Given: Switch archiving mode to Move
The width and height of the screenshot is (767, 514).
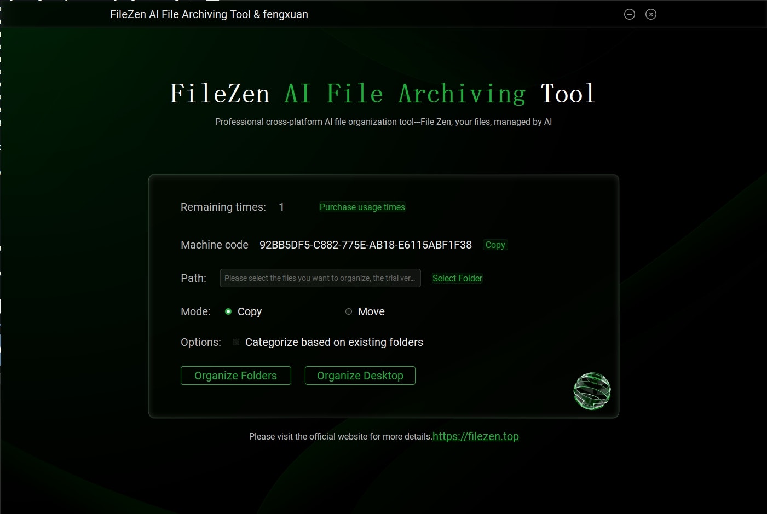Looking at the screenshot, I should 349,311.
